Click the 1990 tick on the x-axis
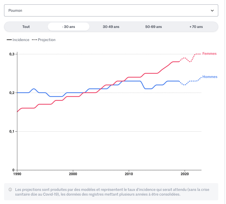The height and width of the screenshot is (204, 226). [17, 174]
